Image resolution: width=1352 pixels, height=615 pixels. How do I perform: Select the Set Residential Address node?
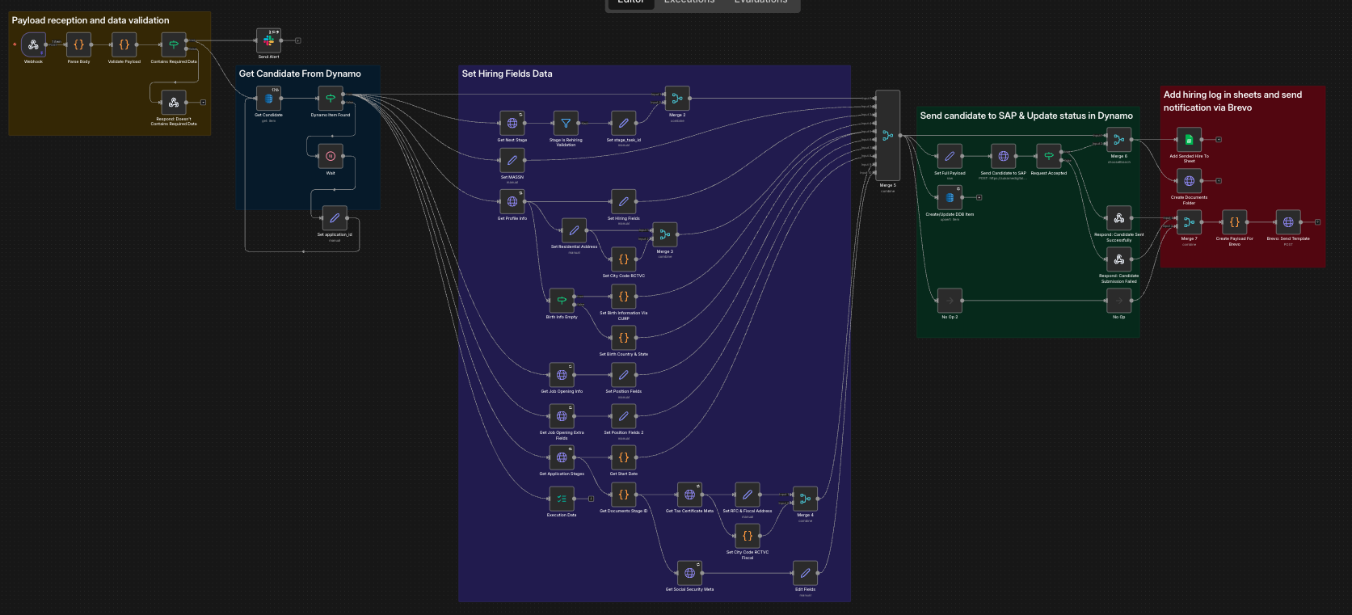[x=574, y=230]
